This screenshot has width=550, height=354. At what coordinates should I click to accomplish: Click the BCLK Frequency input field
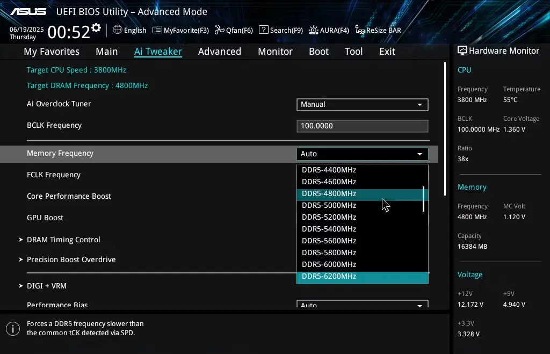(363, 126)
